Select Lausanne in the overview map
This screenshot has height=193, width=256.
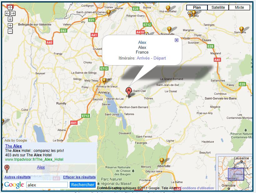point(242,158)
